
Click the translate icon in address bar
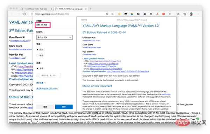pos(107,14)
